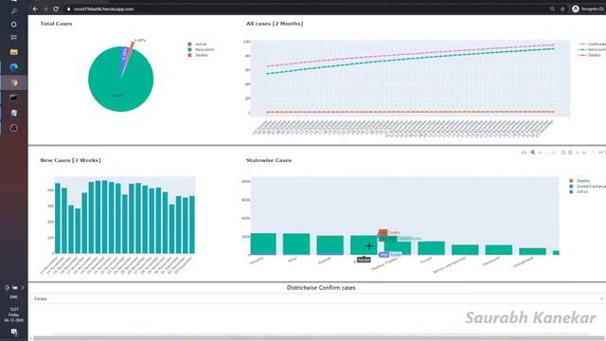This screenshot has height=341, width=606.
Task: Click the 'Total Cases' heading
Action: [x=56, y=24]
